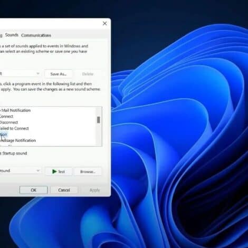Select the Connect program event
The width and height of the screenshot is (248, 248).
coord(6,117)
